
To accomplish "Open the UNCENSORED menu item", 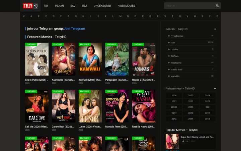I will (x=102, y=6).
